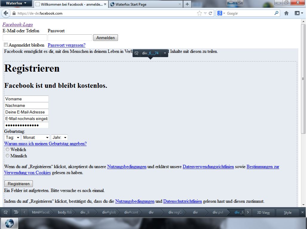Click the registration password field with dots
The height and width of the screenshot is (229, 307).
(x=26, y=125)
